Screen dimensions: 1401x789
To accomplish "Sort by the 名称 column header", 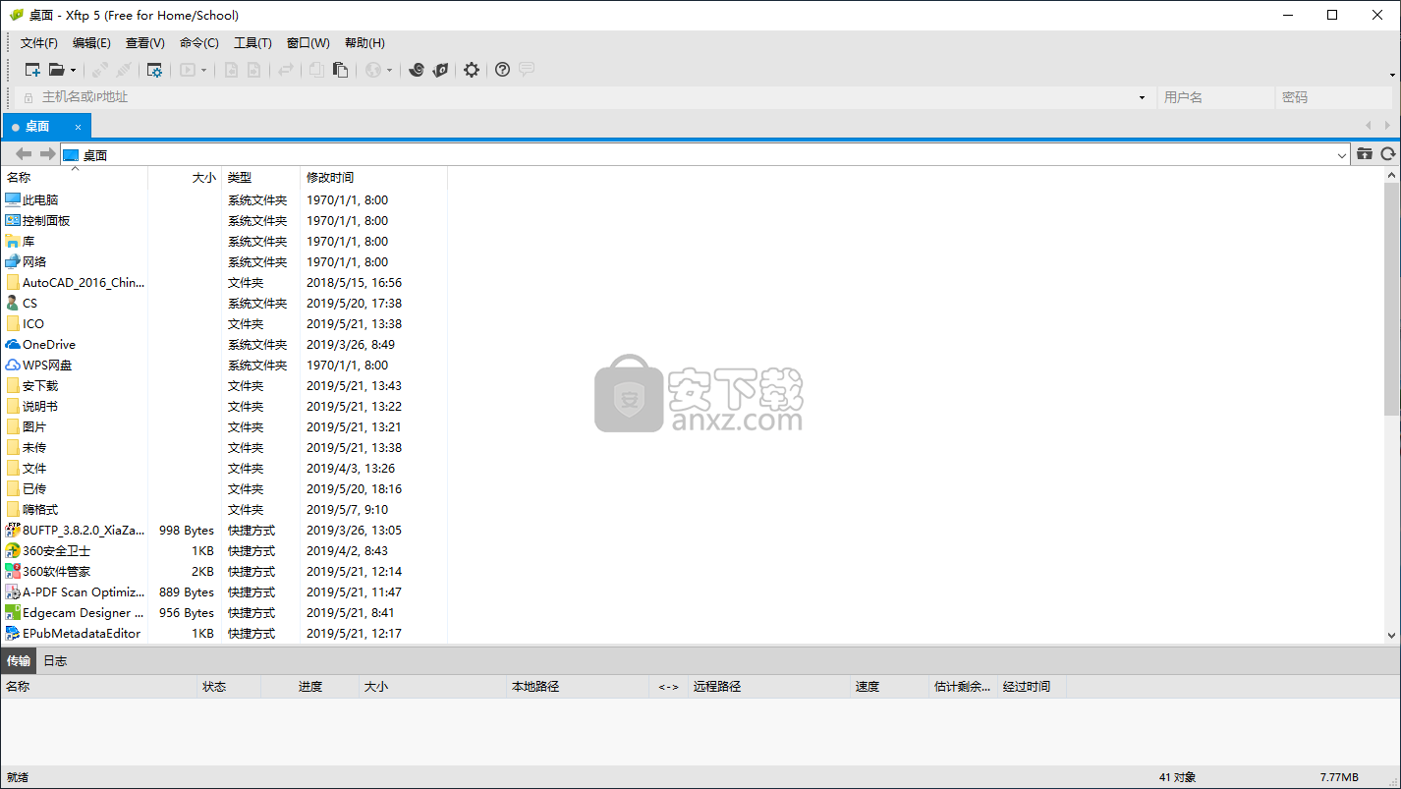I will [x=75, y=178].
